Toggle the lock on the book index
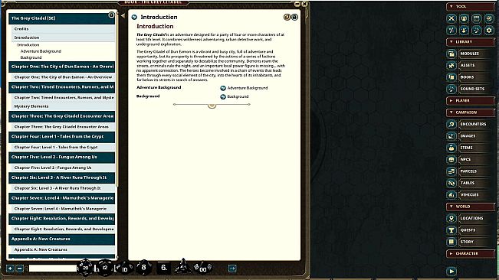499x280 pixels. click(111, 15)
